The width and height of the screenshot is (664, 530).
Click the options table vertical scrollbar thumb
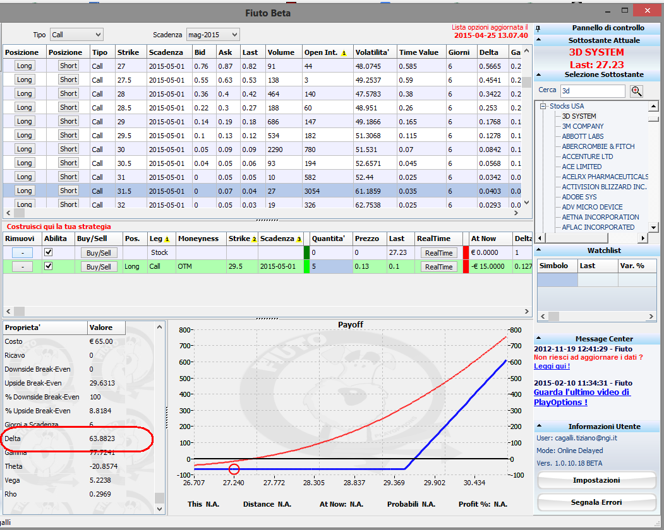coord(526,81)
